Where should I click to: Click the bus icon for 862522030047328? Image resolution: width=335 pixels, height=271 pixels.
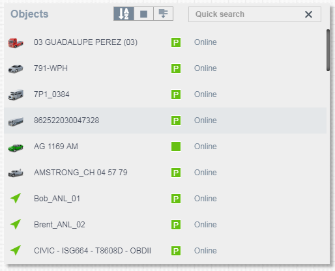(x=16, y=121)
